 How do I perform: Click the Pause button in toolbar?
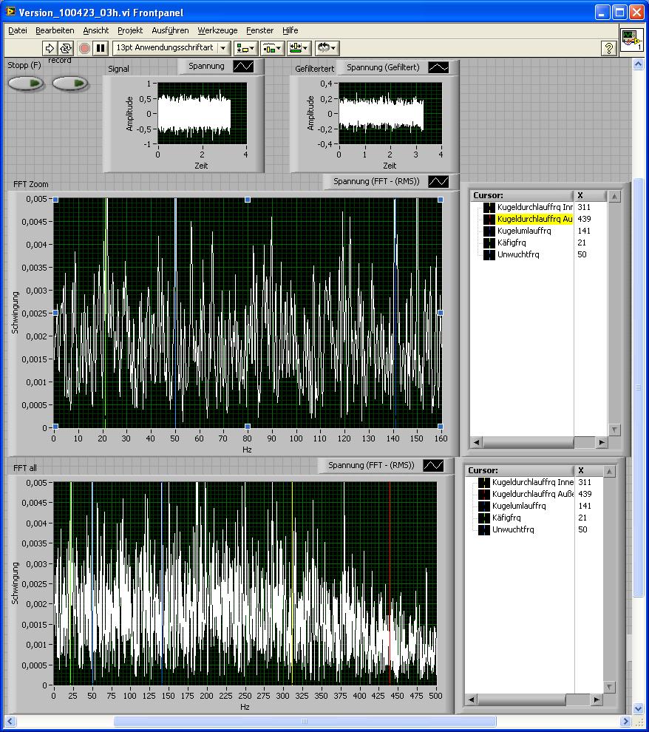[101, 48]
